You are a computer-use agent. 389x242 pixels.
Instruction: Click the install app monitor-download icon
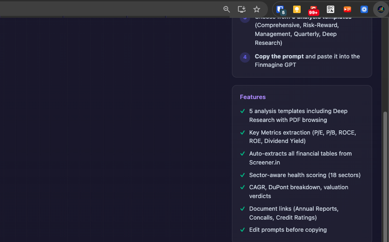click(241, 9)
